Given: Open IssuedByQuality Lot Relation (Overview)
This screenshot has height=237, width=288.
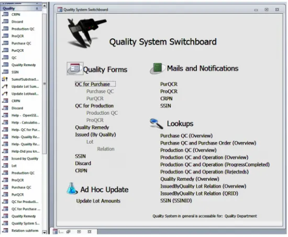Looking at the screenshot, I should pyautogui.click(x=203, y=186).
